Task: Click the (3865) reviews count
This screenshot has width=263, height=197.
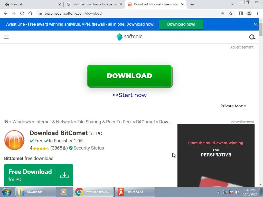Action: [59, 148]
